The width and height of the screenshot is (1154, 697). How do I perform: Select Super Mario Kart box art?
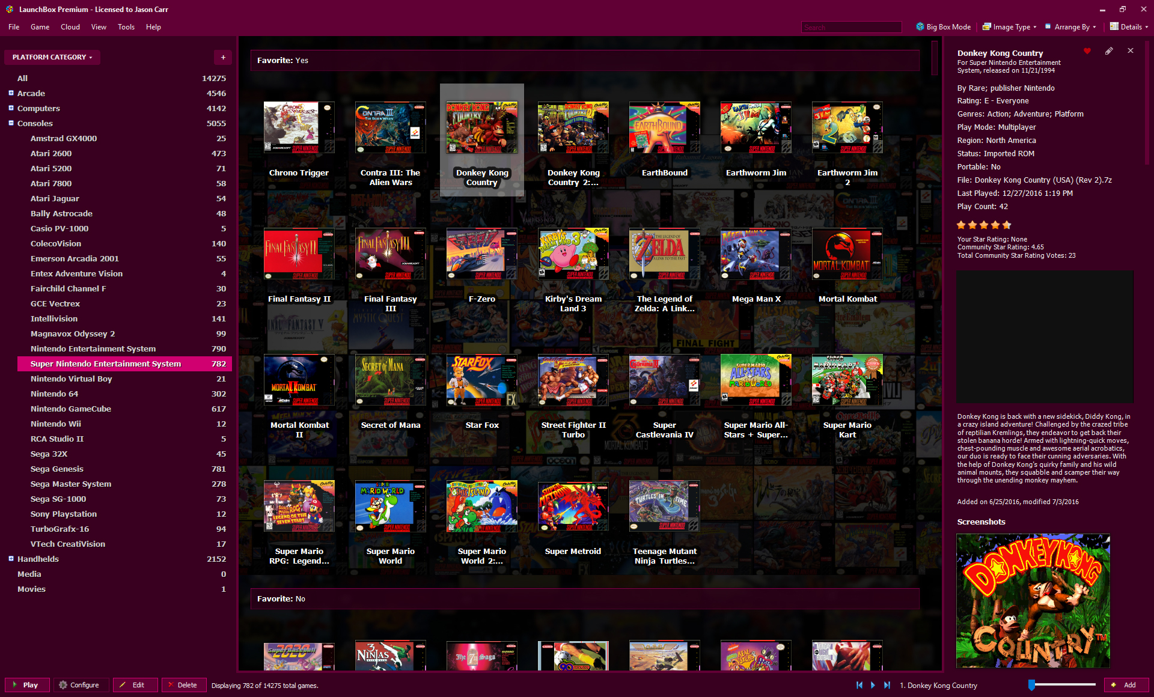click(x=847, y=380)
